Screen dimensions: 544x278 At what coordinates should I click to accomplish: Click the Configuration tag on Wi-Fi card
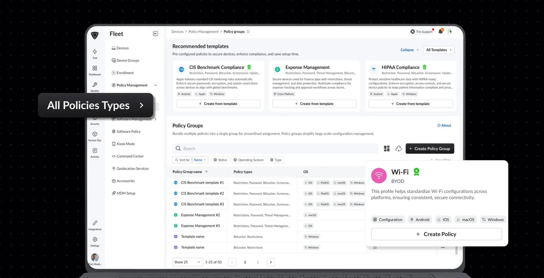388,220
